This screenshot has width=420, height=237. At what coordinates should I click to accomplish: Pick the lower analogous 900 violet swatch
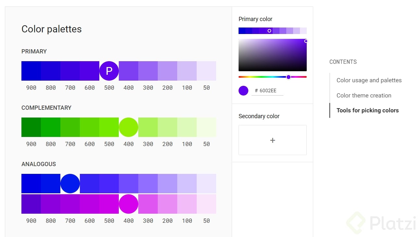click(x=31, y=204)
